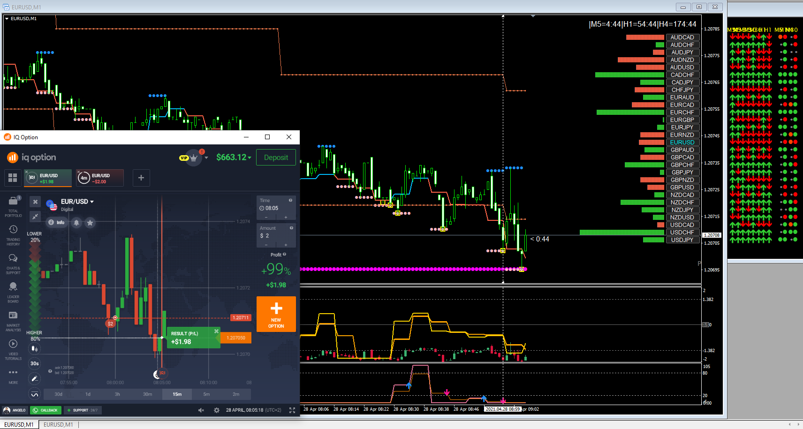Screen dimensions: 803x429
Task: Click the expiration flag marker on chart
Action: [x=162, y=373]
